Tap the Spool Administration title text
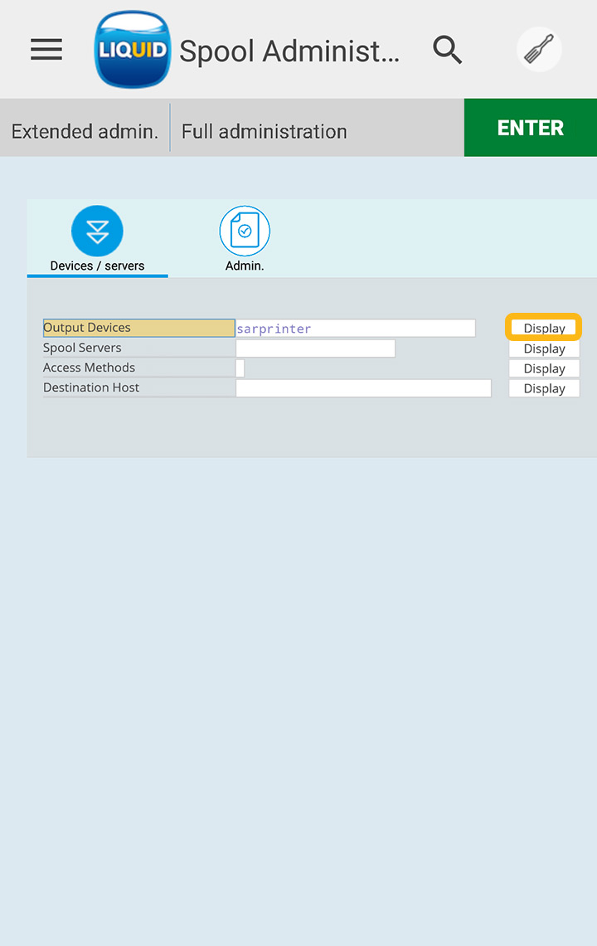Viewport: 597px width, 946px height. tap(289, 51)
